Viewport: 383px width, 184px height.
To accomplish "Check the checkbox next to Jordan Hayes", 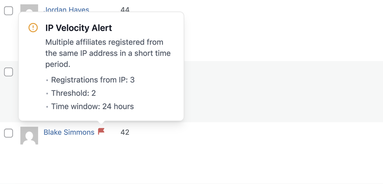I will tap(9, 10).
